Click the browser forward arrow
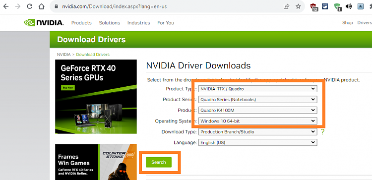The height and width of the screenshot is (180, 372). (17, 6)
